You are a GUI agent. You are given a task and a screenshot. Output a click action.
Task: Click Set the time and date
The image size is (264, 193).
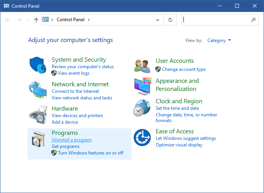pos(177,108)
